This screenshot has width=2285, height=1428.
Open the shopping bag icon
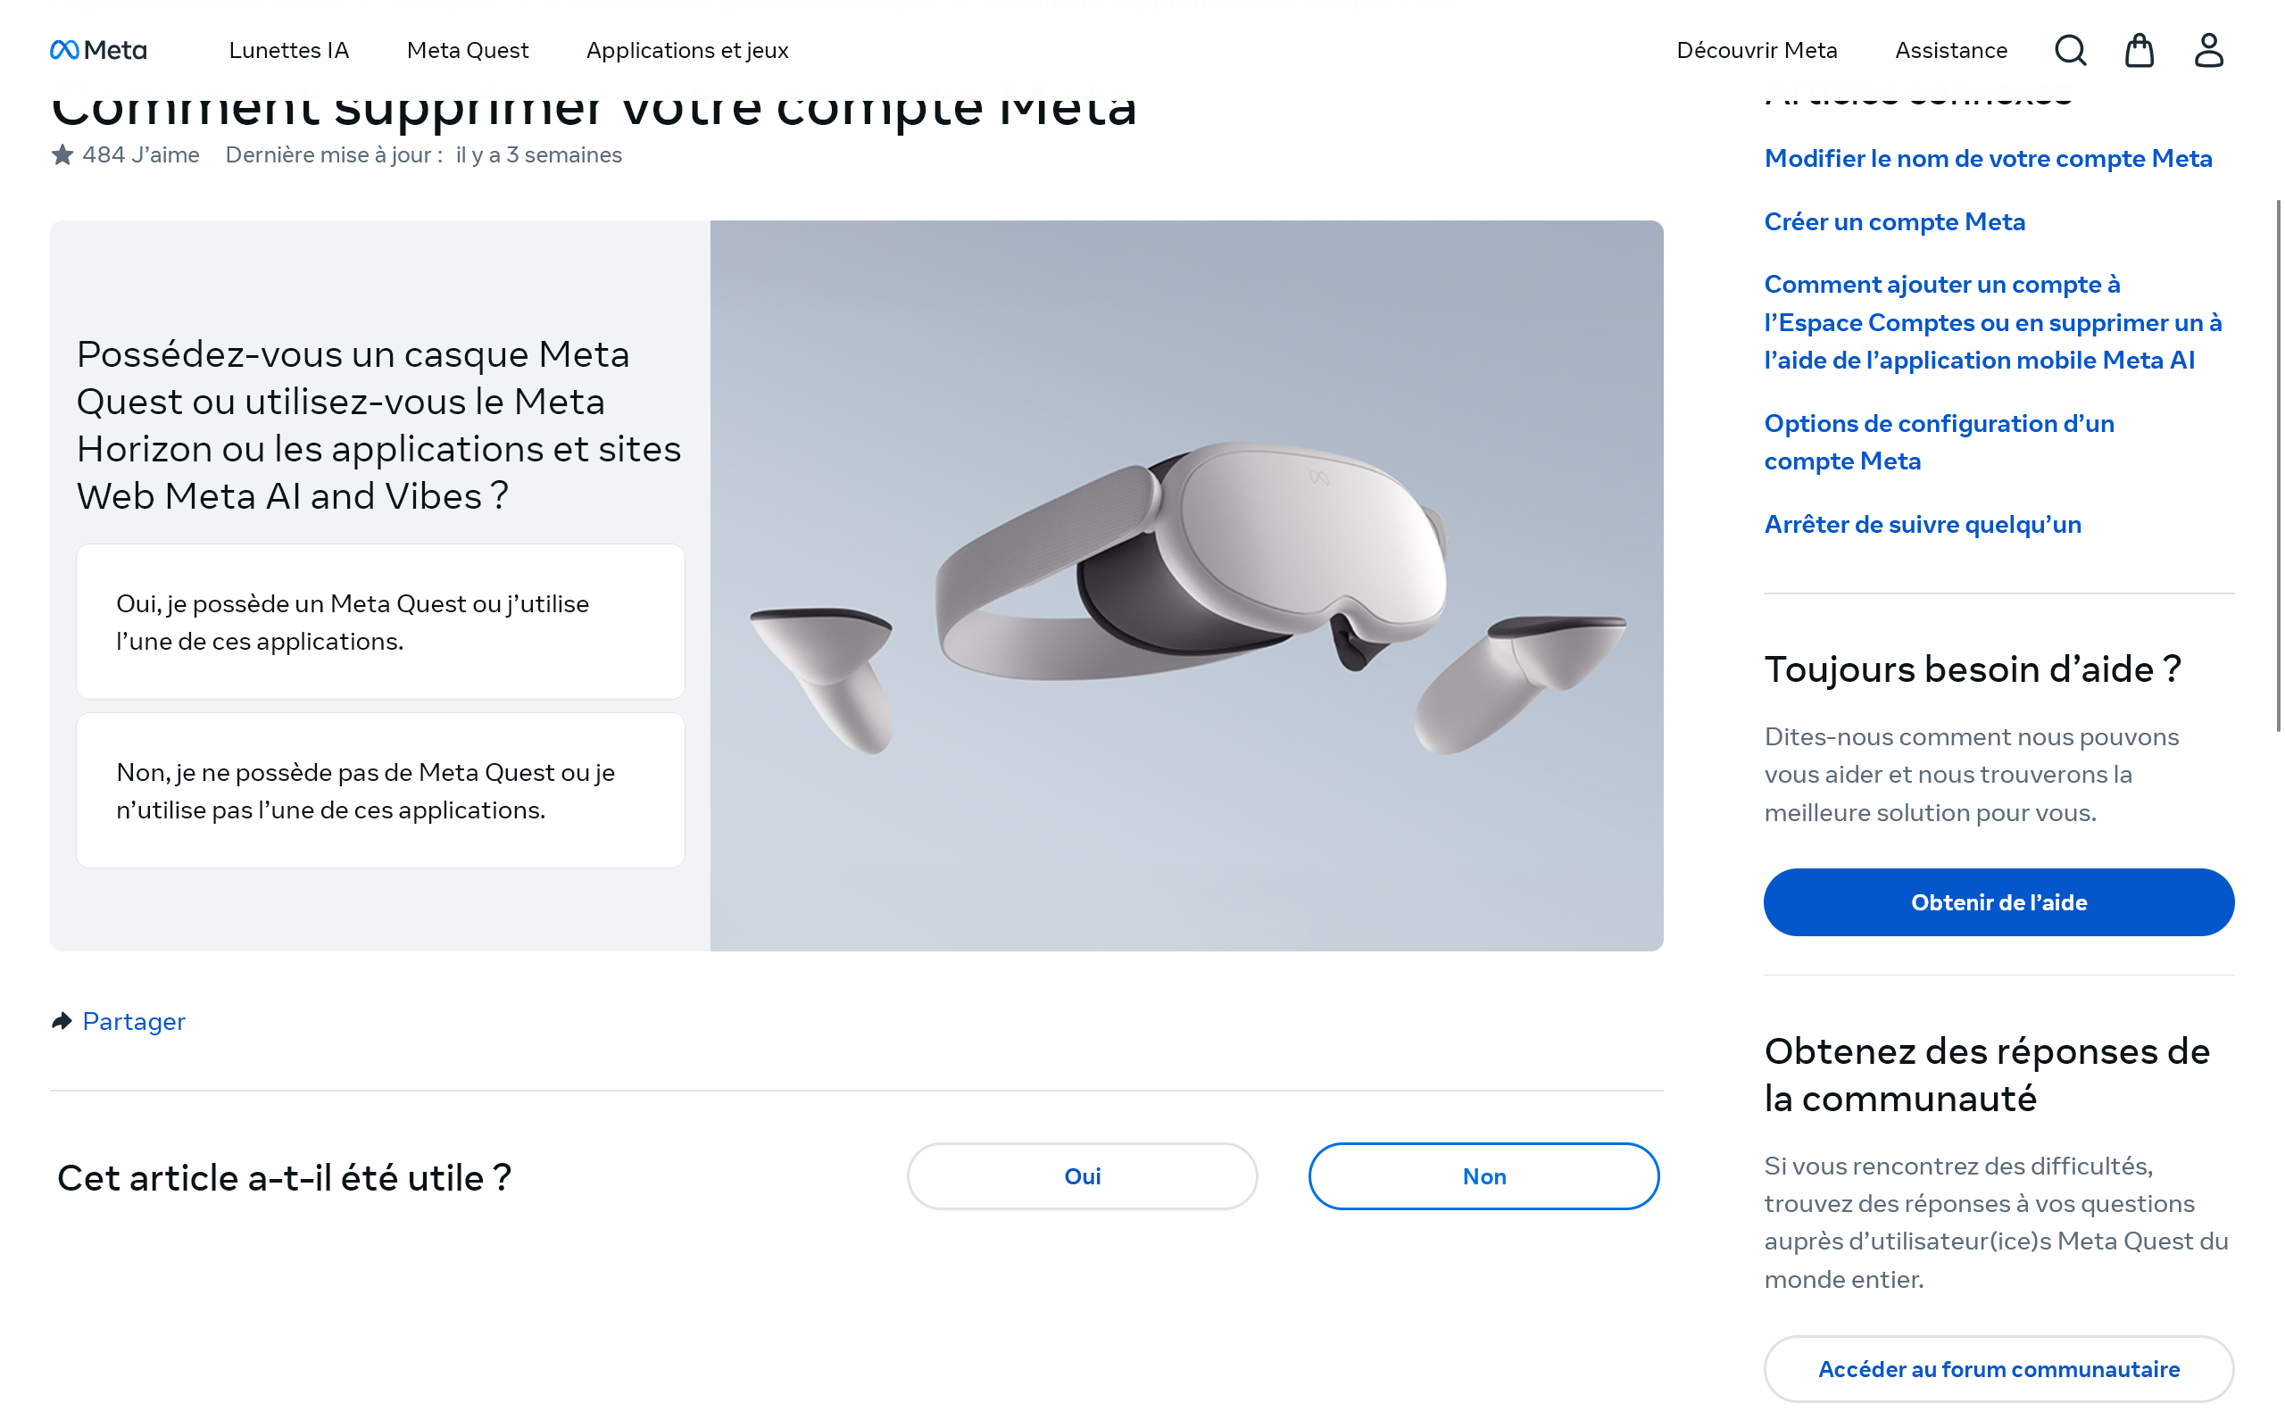(2139, 50)
